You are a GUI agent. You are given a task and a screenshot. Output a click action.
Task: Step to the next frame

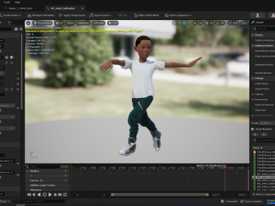click(x=55, y=195)
